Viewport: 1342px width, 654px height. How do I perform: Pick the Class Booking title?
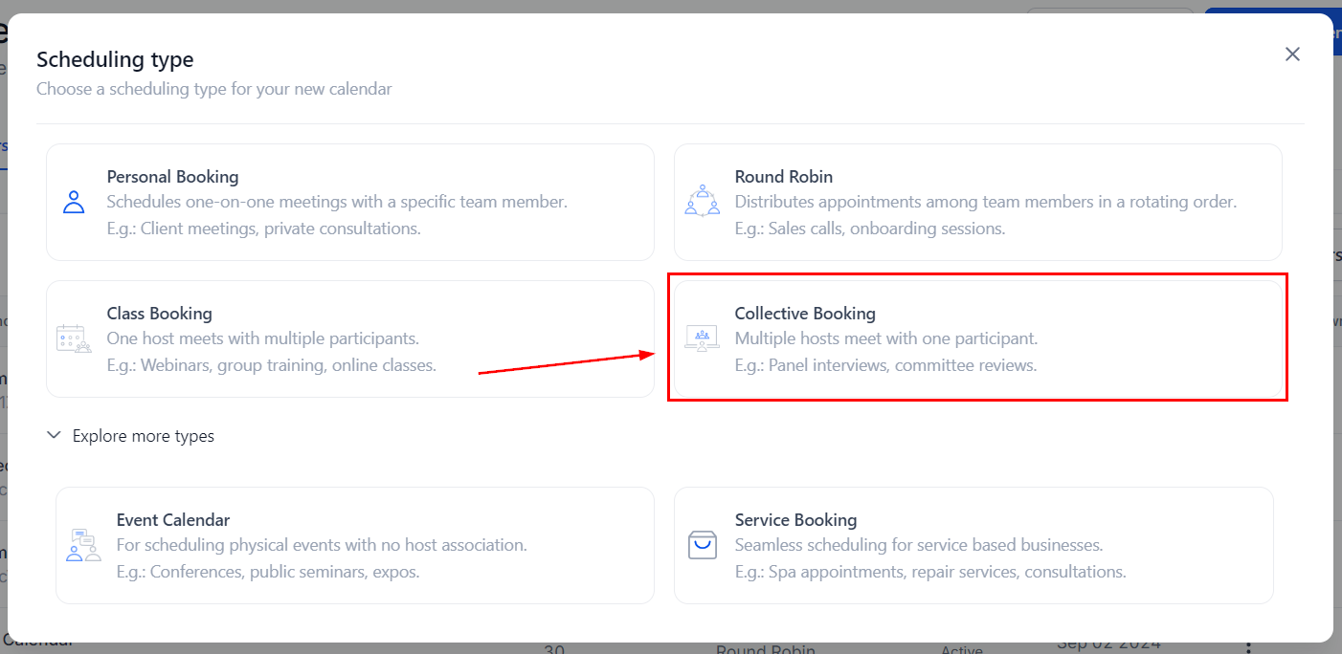pyautogui.click(x=159, y=314)
